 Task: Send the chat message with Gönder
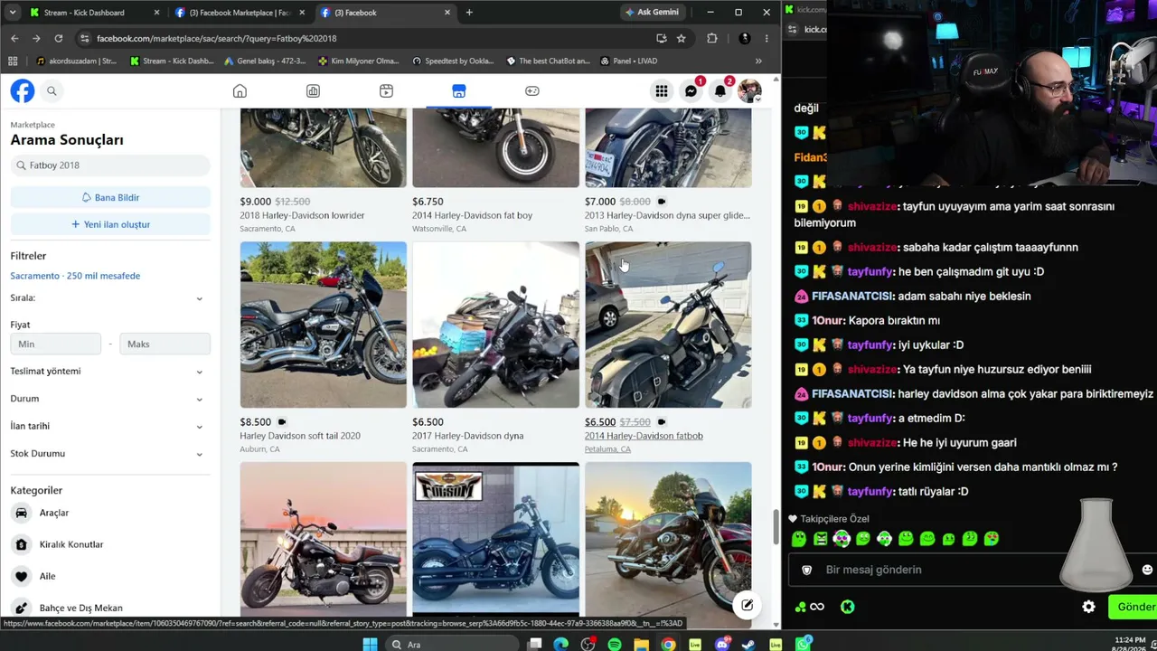1133,607
